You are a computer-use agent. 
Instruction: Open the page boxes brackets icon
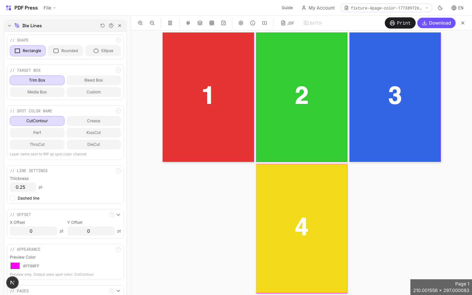[265, 23]
